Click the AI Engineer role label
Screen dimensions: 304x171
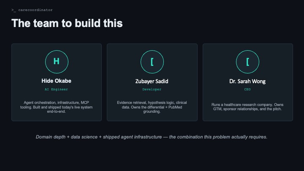coord(56,90)
